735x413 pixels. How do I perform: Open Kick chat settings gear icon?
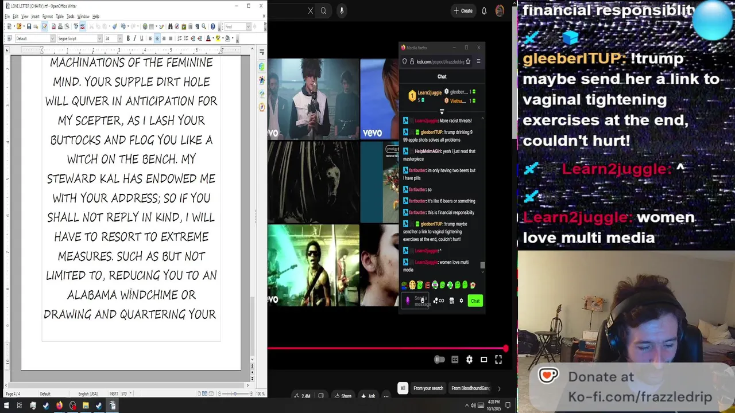click(461, 301)
